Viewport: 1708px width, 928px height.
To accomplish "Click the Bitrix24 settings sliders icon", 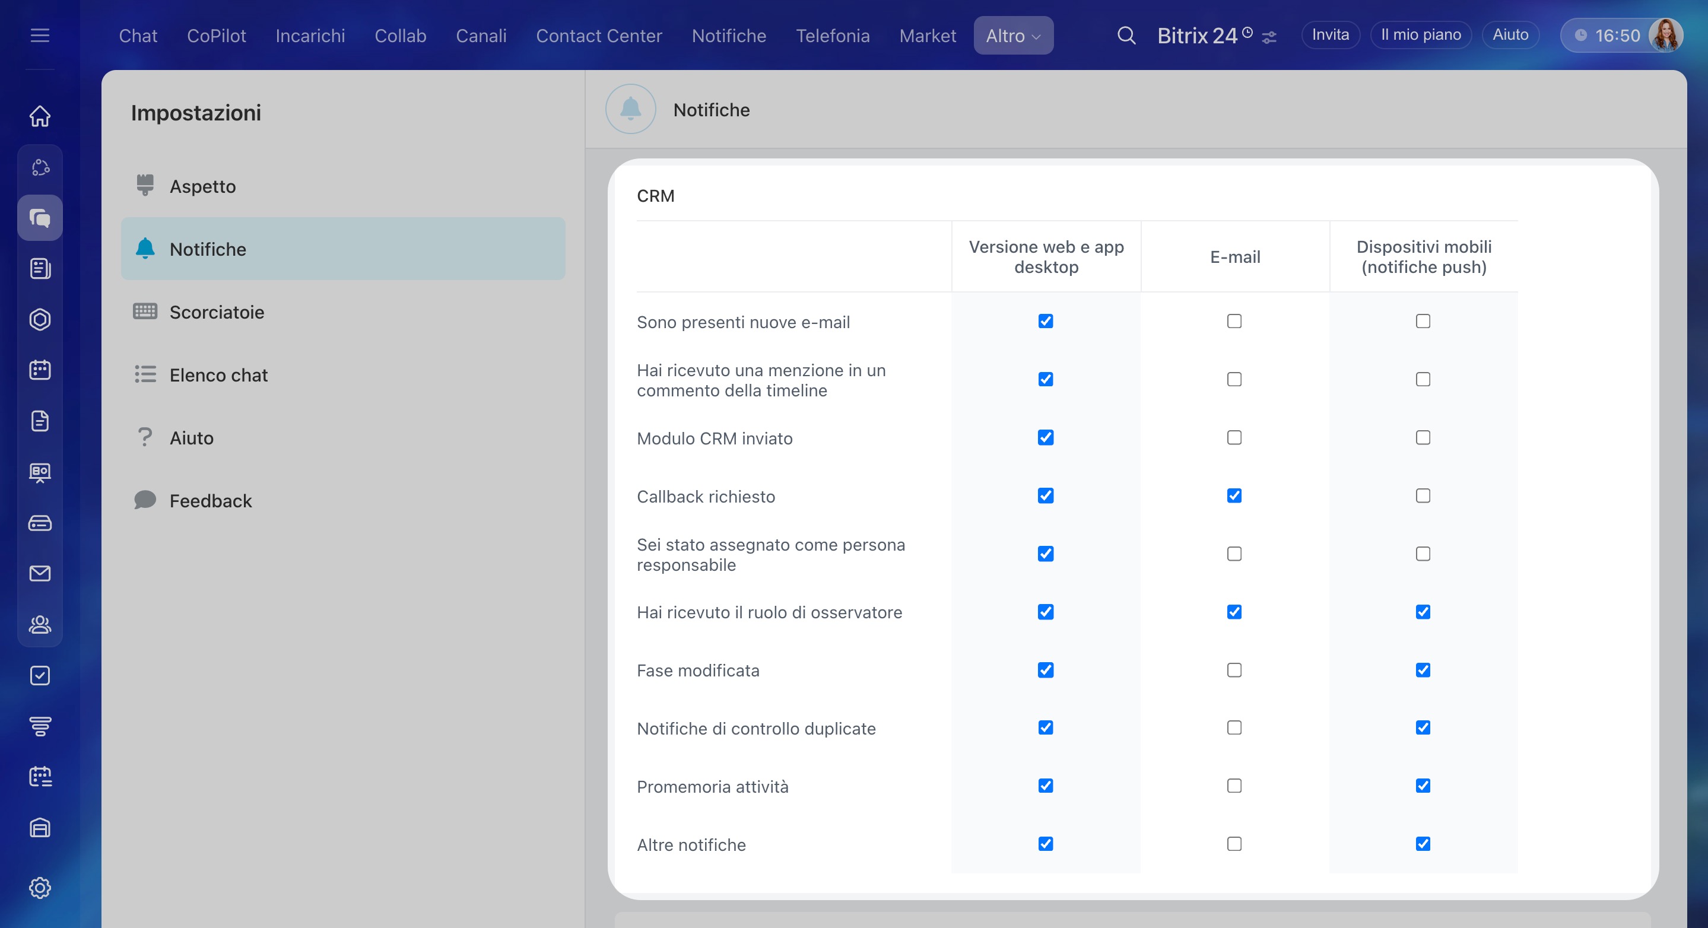I will click(x=1269, y=37).
